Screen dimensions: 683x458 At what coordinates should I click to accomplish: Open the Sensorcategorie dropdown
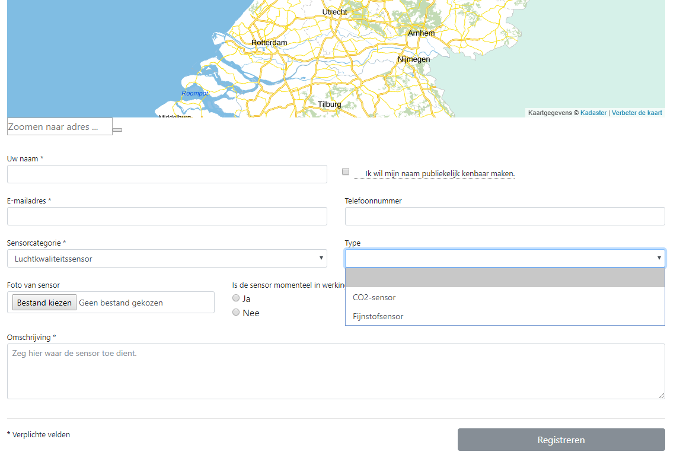coord(167,259)
